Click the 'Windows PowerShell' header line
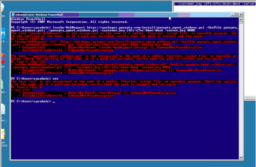This screenshot has height=167, width=256. [x=28, y=19]
